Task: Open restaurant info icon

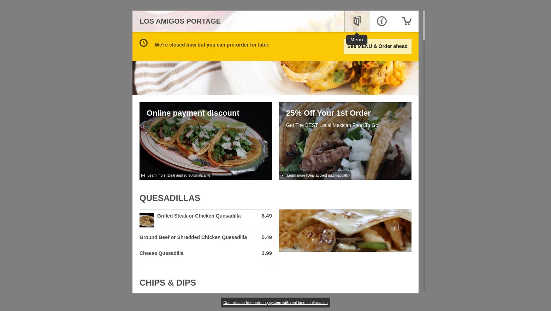Action: point(381,21)
